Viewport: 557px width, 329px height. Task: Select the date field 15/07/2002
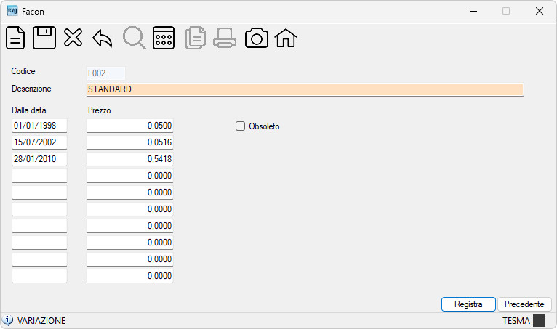[x=39, y=142]
